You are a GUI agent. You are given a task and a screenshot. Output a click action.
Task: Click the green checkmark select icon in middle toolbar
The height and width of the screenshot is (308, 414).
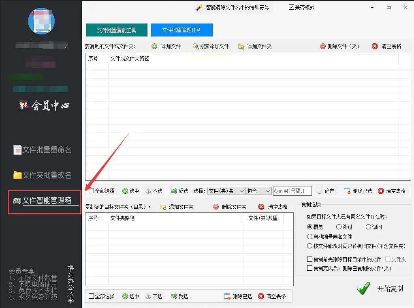point(125,191)
